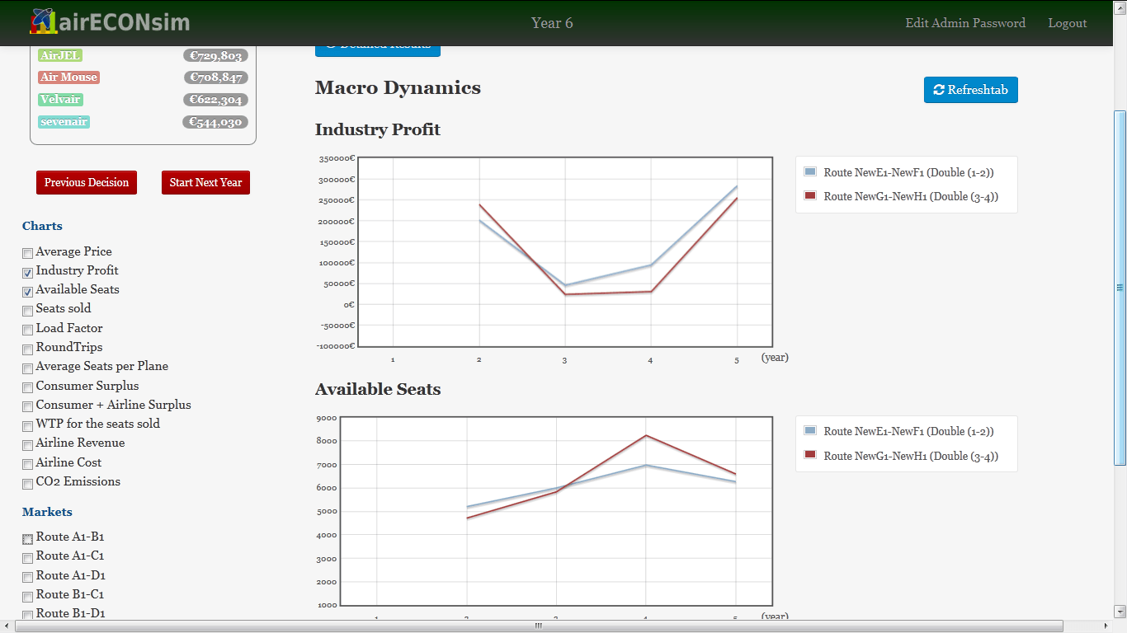Click the €708,847 balance badge
The width and height of the screenshot is (1127, 633).
click(215, 77)
